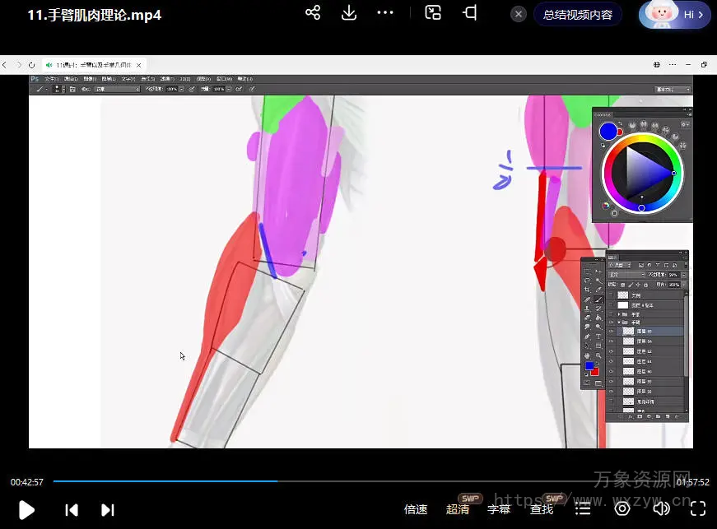Enter fullscreen mode
The image size is (717, 529).
pyautogui.click(x=698, y=509)
